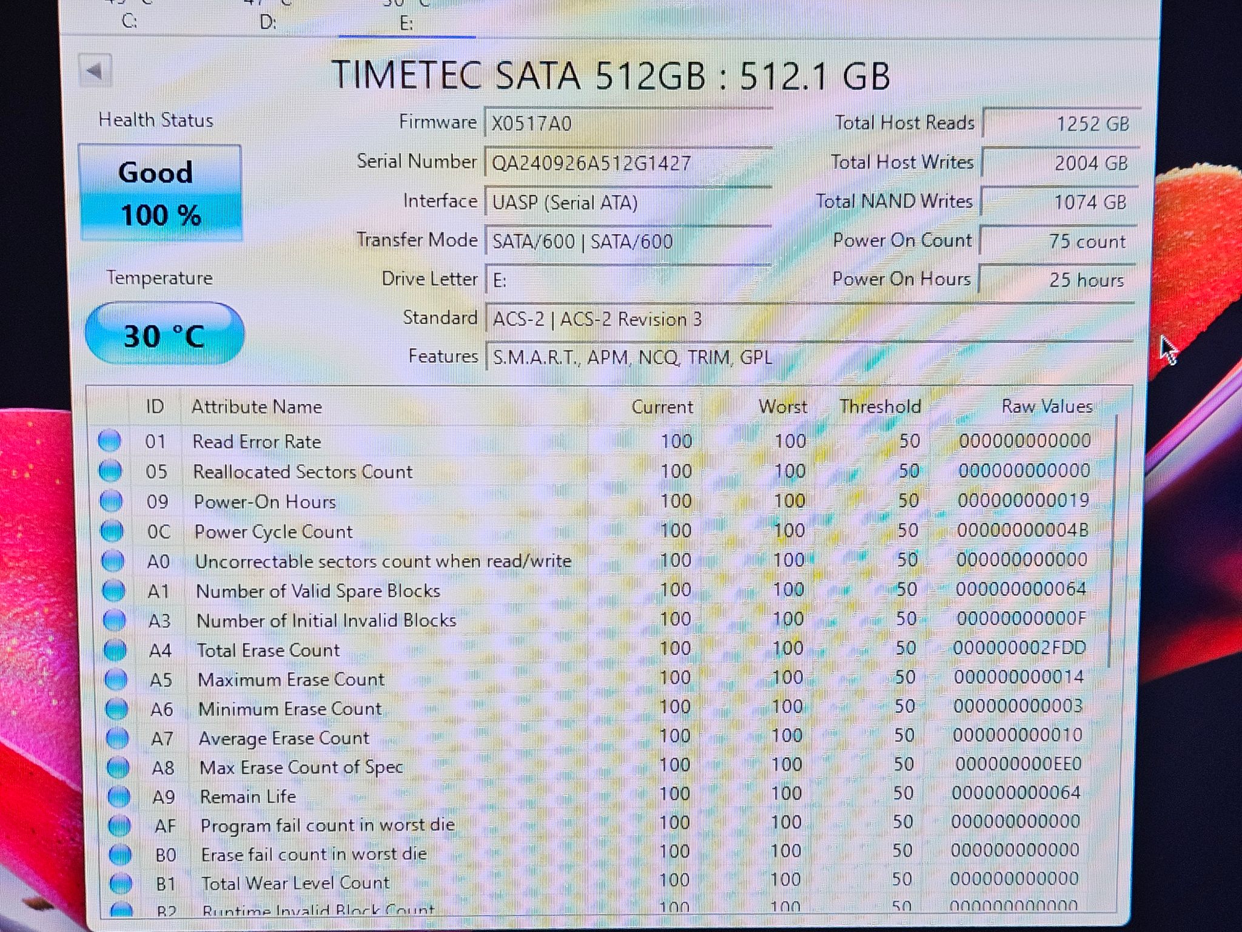Click the Interface field UASP (Serial ATA)
The height and width of the screenshot is (932, 1242).
pyautogui.click(x=628, y=201)
